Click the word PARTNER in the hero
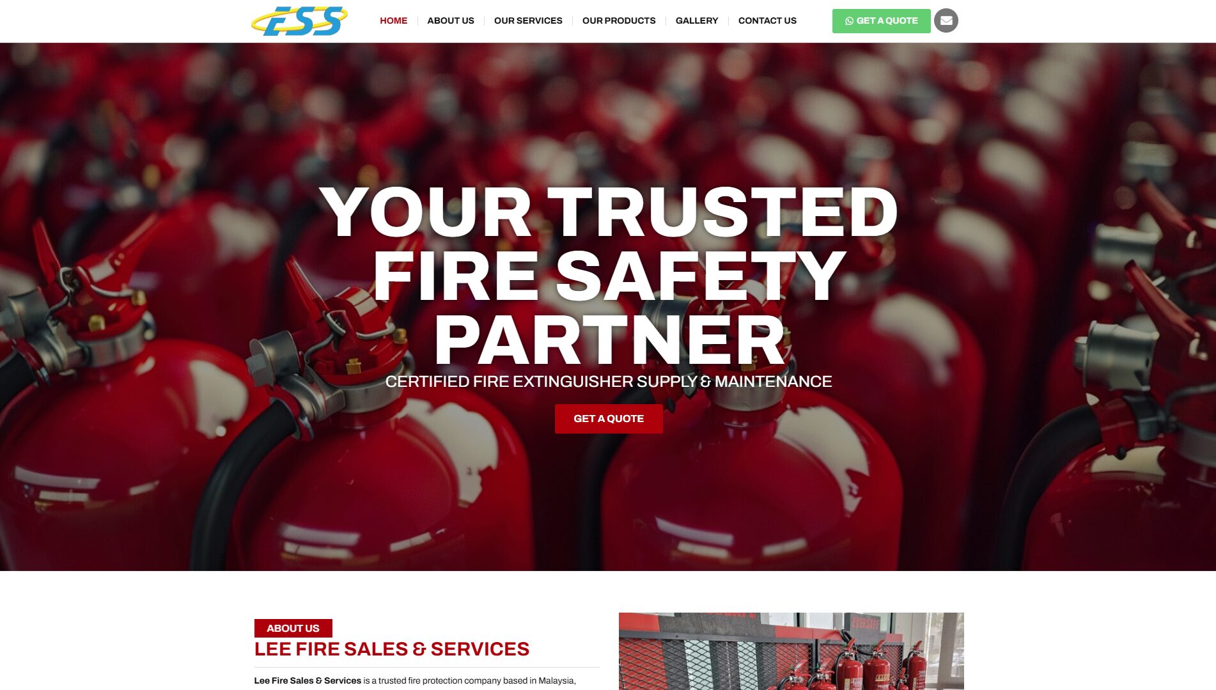1216x690 pixels. (x=609, y=340)
